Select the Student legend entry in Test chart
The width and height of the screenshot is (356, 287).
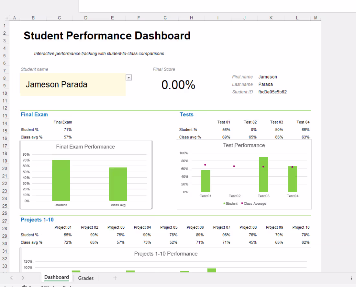230,204
